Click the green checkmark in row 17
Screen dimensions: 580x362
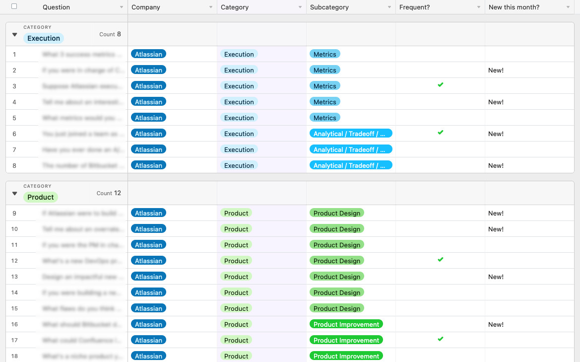pyautogui.click(x=440, y=339)
